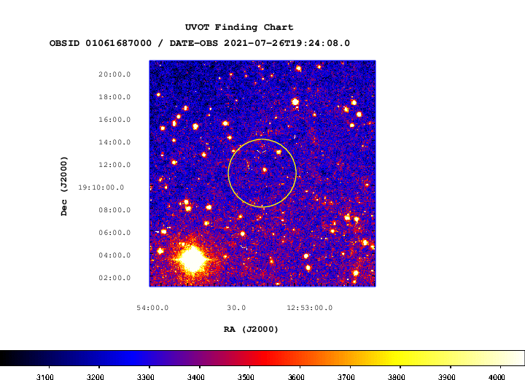Click the star at the yellow circle's center
525x380 pixels.
click(265, 170)
